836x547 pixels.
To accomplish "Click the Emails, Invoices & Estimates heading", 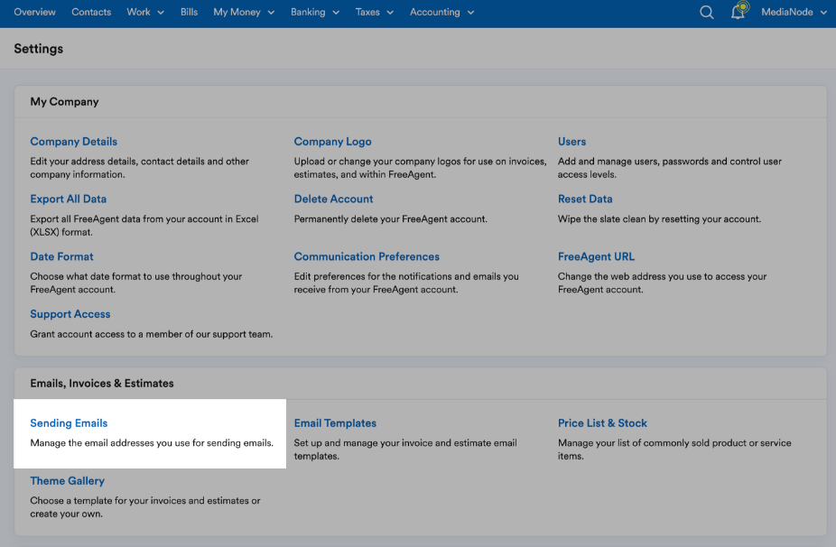I will tap(102, 384).
